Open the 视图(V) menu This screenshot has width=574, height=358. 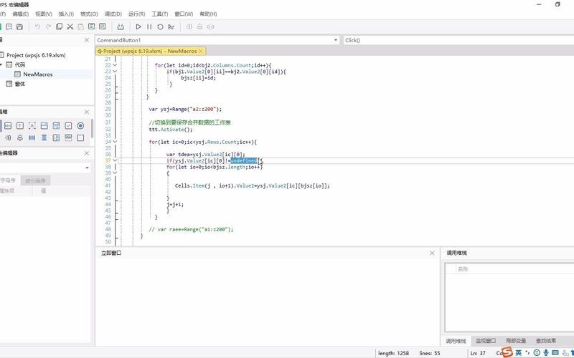[43, 14]
